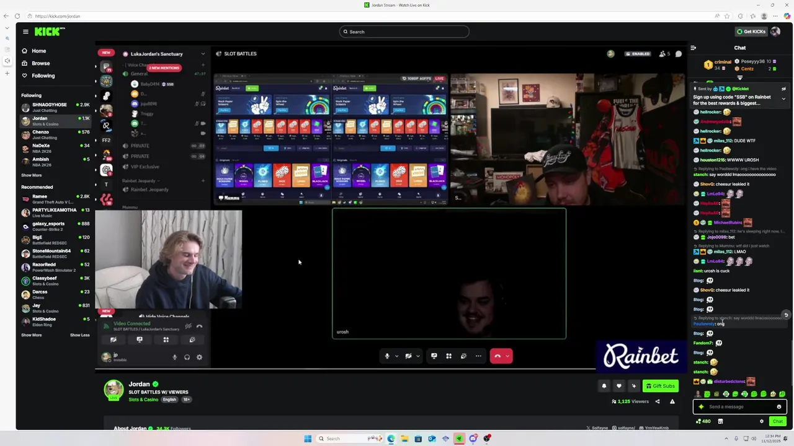This screenshot has height=446, width=794.
Task: Select the Jordan Stream browser tab
Action: click(397, 5)
